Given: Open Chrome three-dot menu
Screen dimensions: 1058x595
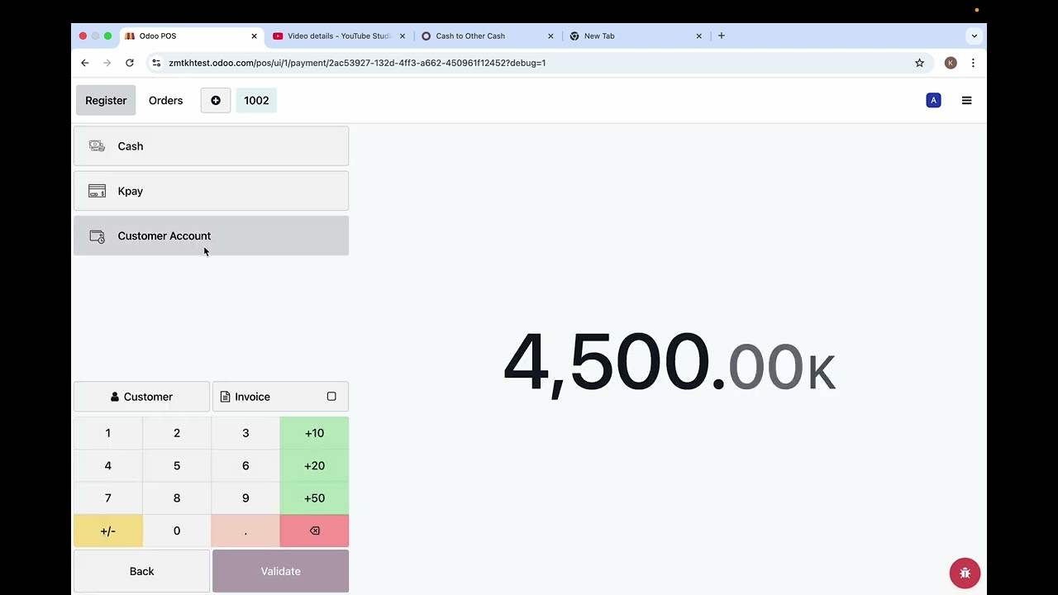Looking at the screenshot, I should [x=973, y=63].
